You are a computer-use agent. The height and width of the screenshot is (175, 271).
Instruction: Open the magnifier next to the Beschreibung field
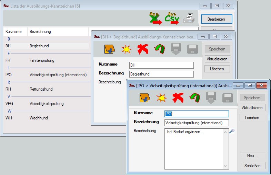pos(232,131)
